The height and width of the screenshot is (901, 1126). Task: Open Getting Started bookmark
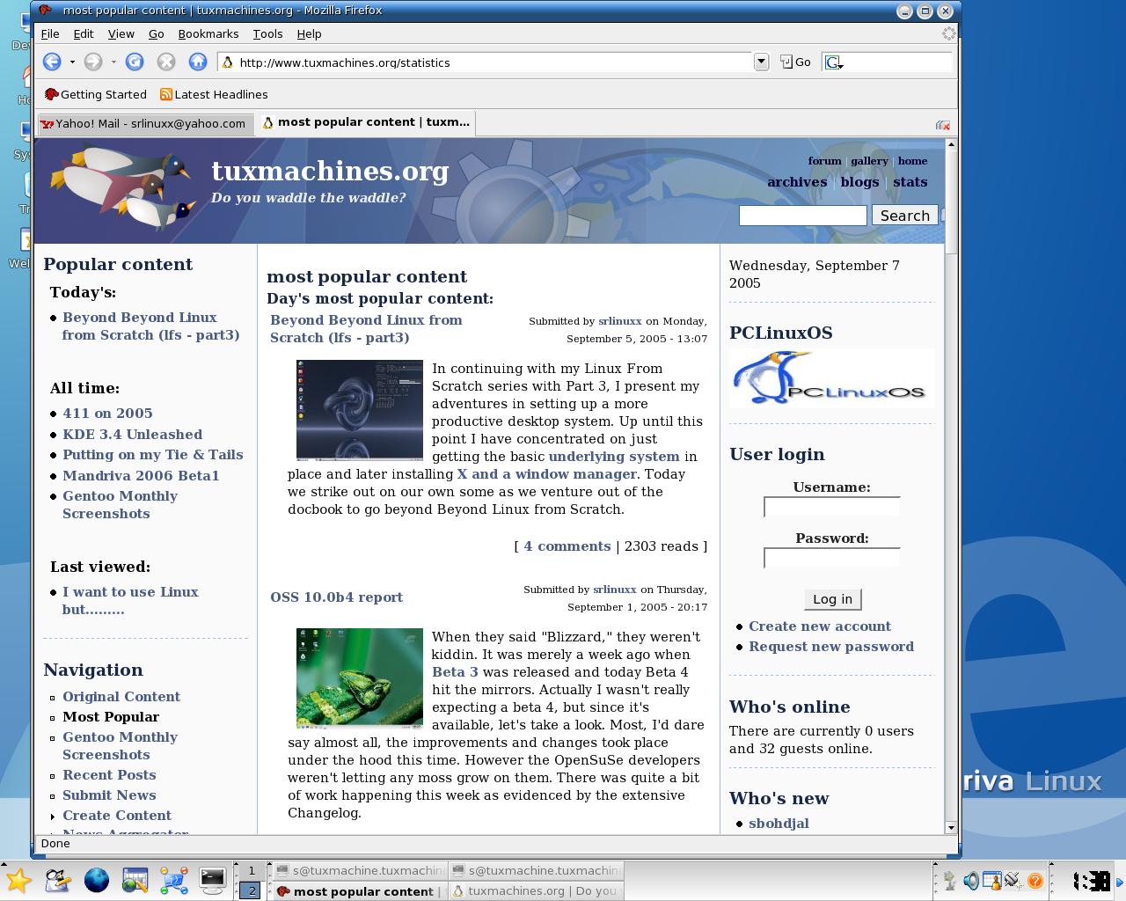[x=95, y=94]
